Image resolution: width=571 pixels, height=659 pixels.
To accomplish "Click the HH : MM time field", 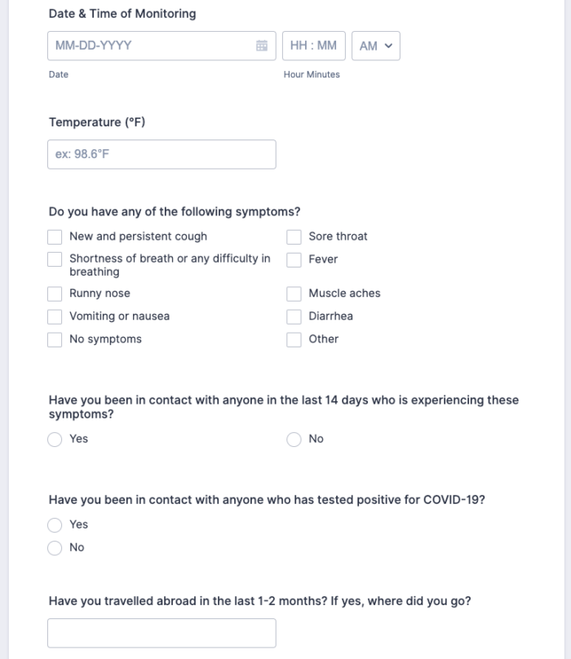I will 313,46.
